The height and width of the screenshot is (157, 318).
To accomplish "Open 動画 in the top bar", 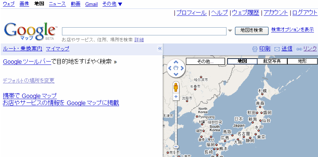I will 76,4.
